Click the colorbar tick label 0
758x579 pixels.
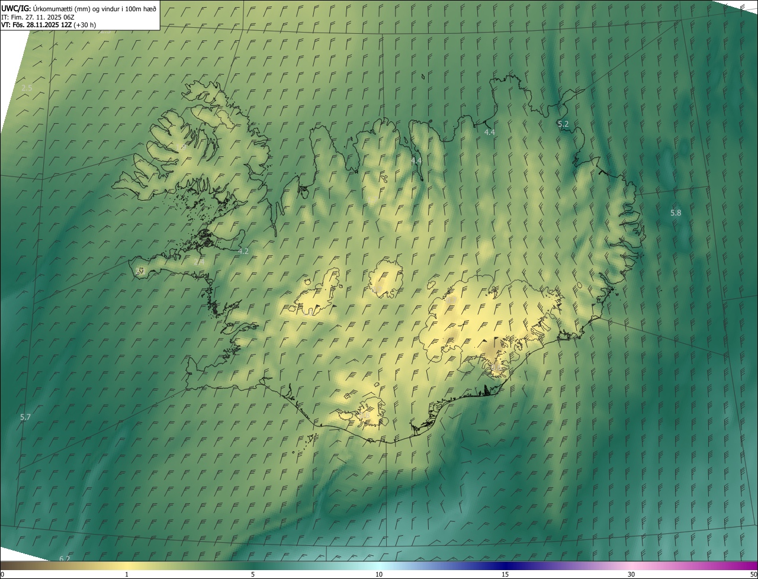[x=2, y=574]
